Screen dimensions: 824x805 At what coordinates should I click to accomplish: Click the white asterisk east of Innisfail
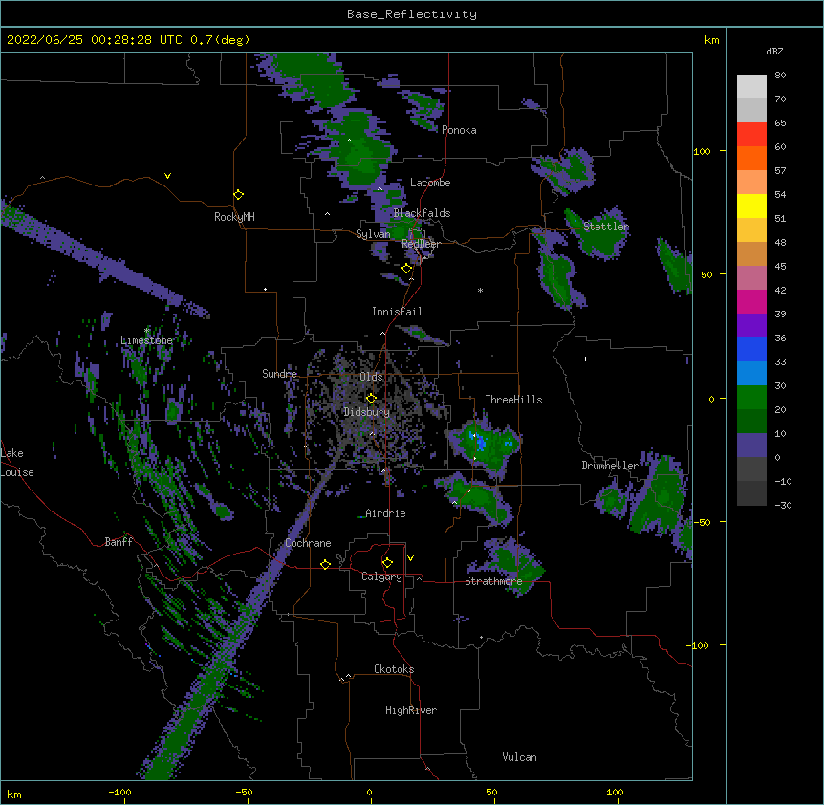pyautogui.click(x=480, y=290)
